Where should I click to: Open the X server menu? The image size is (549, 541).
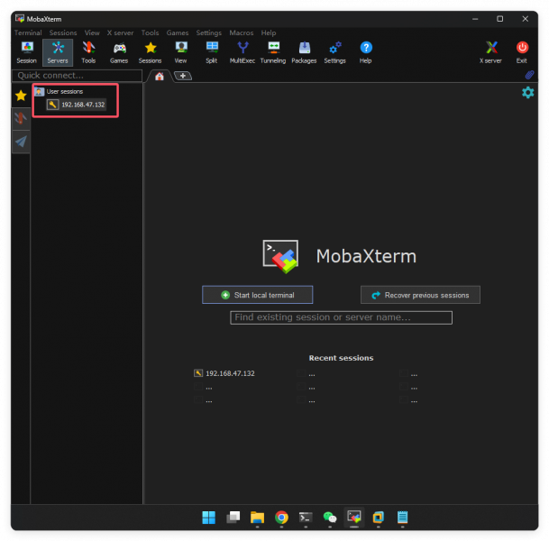[x=121, y=32]
